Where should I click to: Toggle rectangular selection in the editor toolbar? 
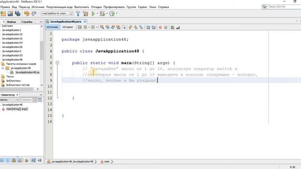point(124,27)
